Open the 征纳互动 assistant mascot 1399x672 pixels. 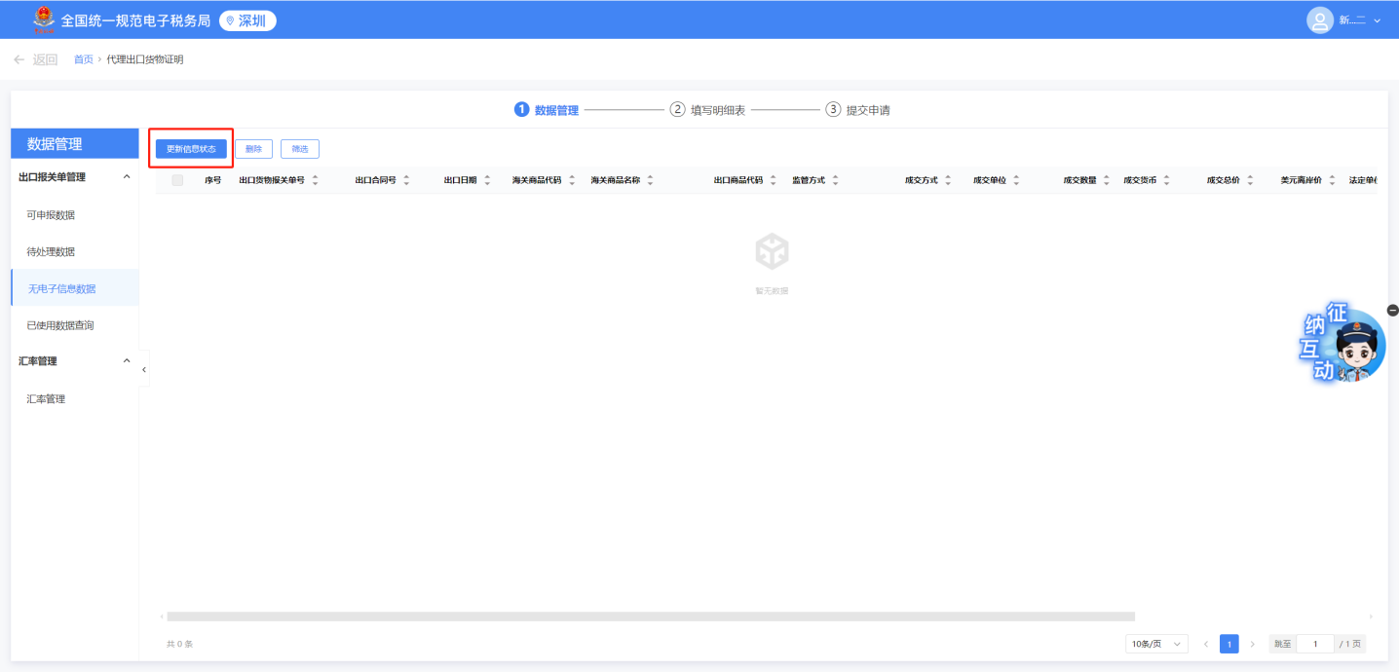tap(1344, 345)
